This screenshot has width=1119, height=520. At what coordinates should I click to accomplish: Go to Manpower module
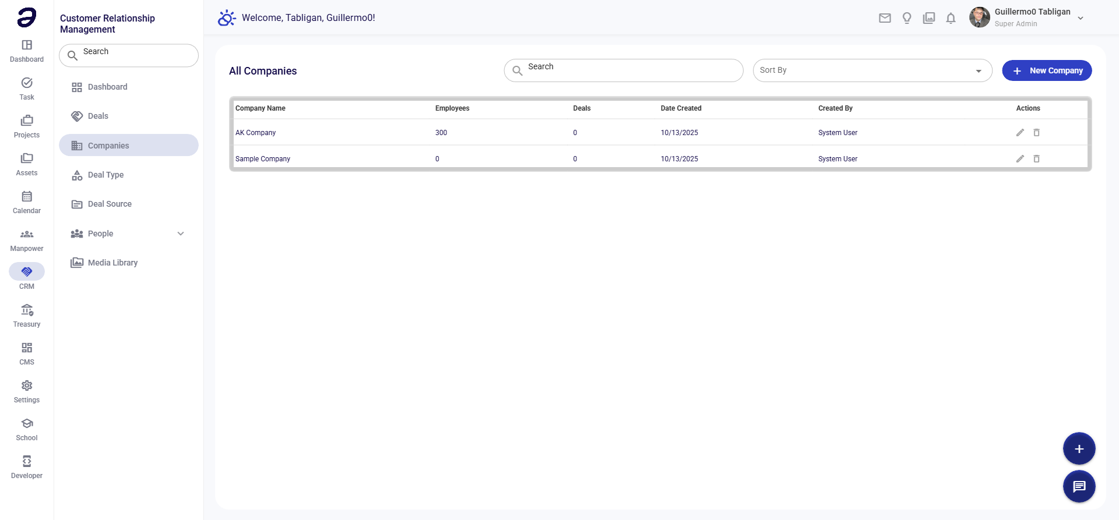27,240
